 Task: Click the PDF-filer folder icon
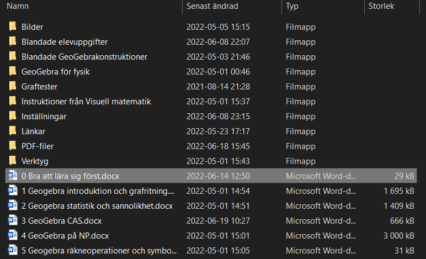coord(13,146)
